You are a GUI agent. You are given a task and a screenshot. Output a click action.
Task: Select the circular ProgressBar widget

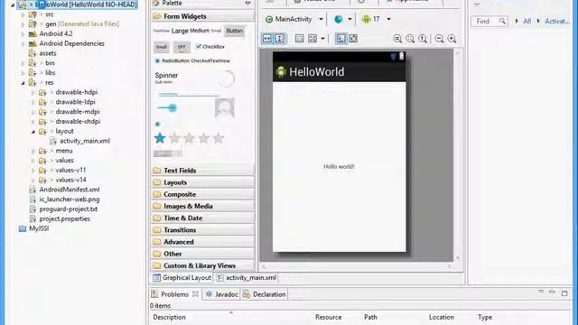click(226, 79)
